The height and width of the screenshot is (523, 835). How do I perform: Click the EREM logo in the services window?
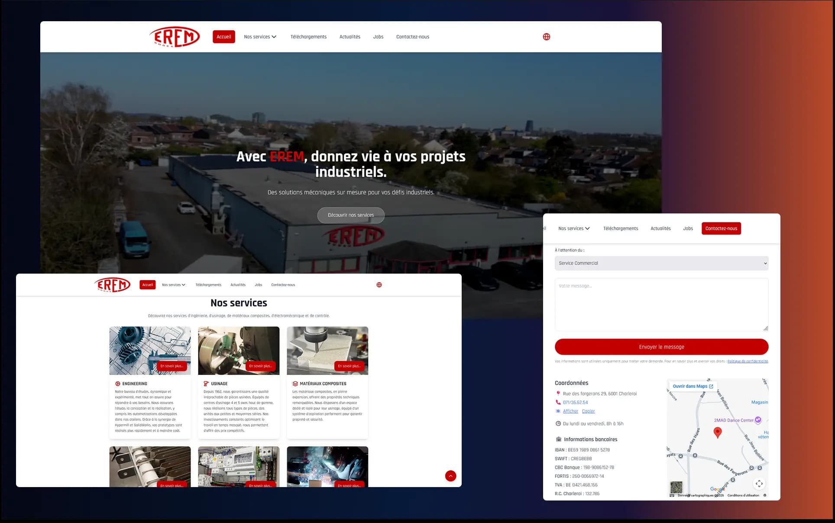click(x=112, y=285)
